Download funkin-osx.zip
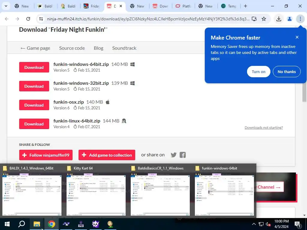Screen dimensions: 307x230 click(34, 105)
